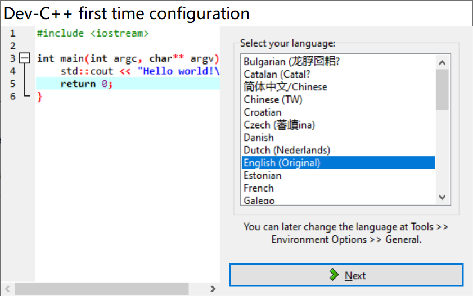Select Galego in the language list
Viewport: 473px width, 296px height.
click(338, 200)
